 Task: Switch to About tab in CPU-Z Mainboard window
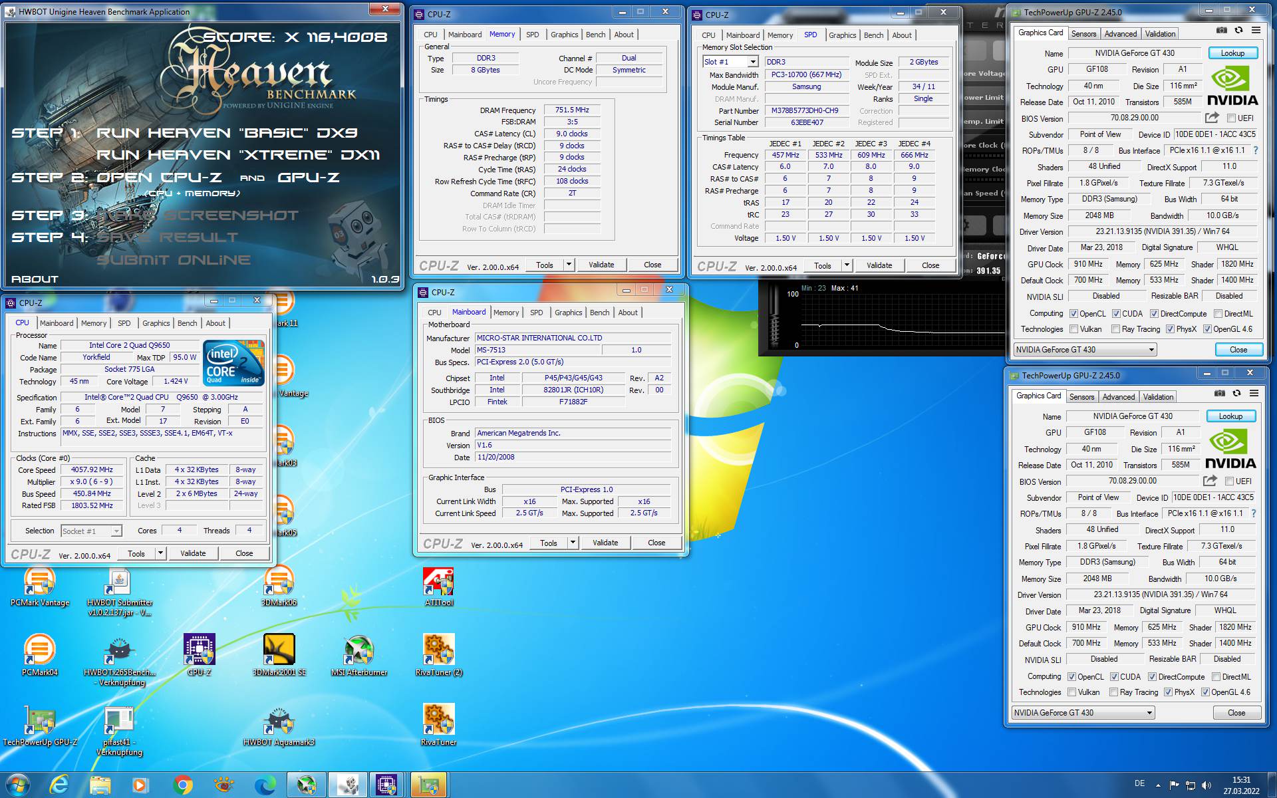click(627, 313)
